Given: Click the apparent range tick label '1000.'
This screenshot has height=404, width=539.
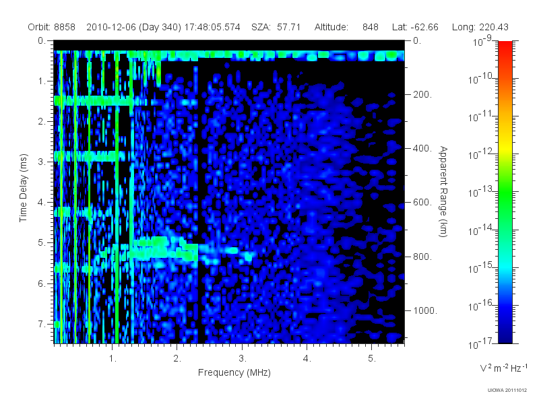Looking at the screenshot, I should point(425,310).
